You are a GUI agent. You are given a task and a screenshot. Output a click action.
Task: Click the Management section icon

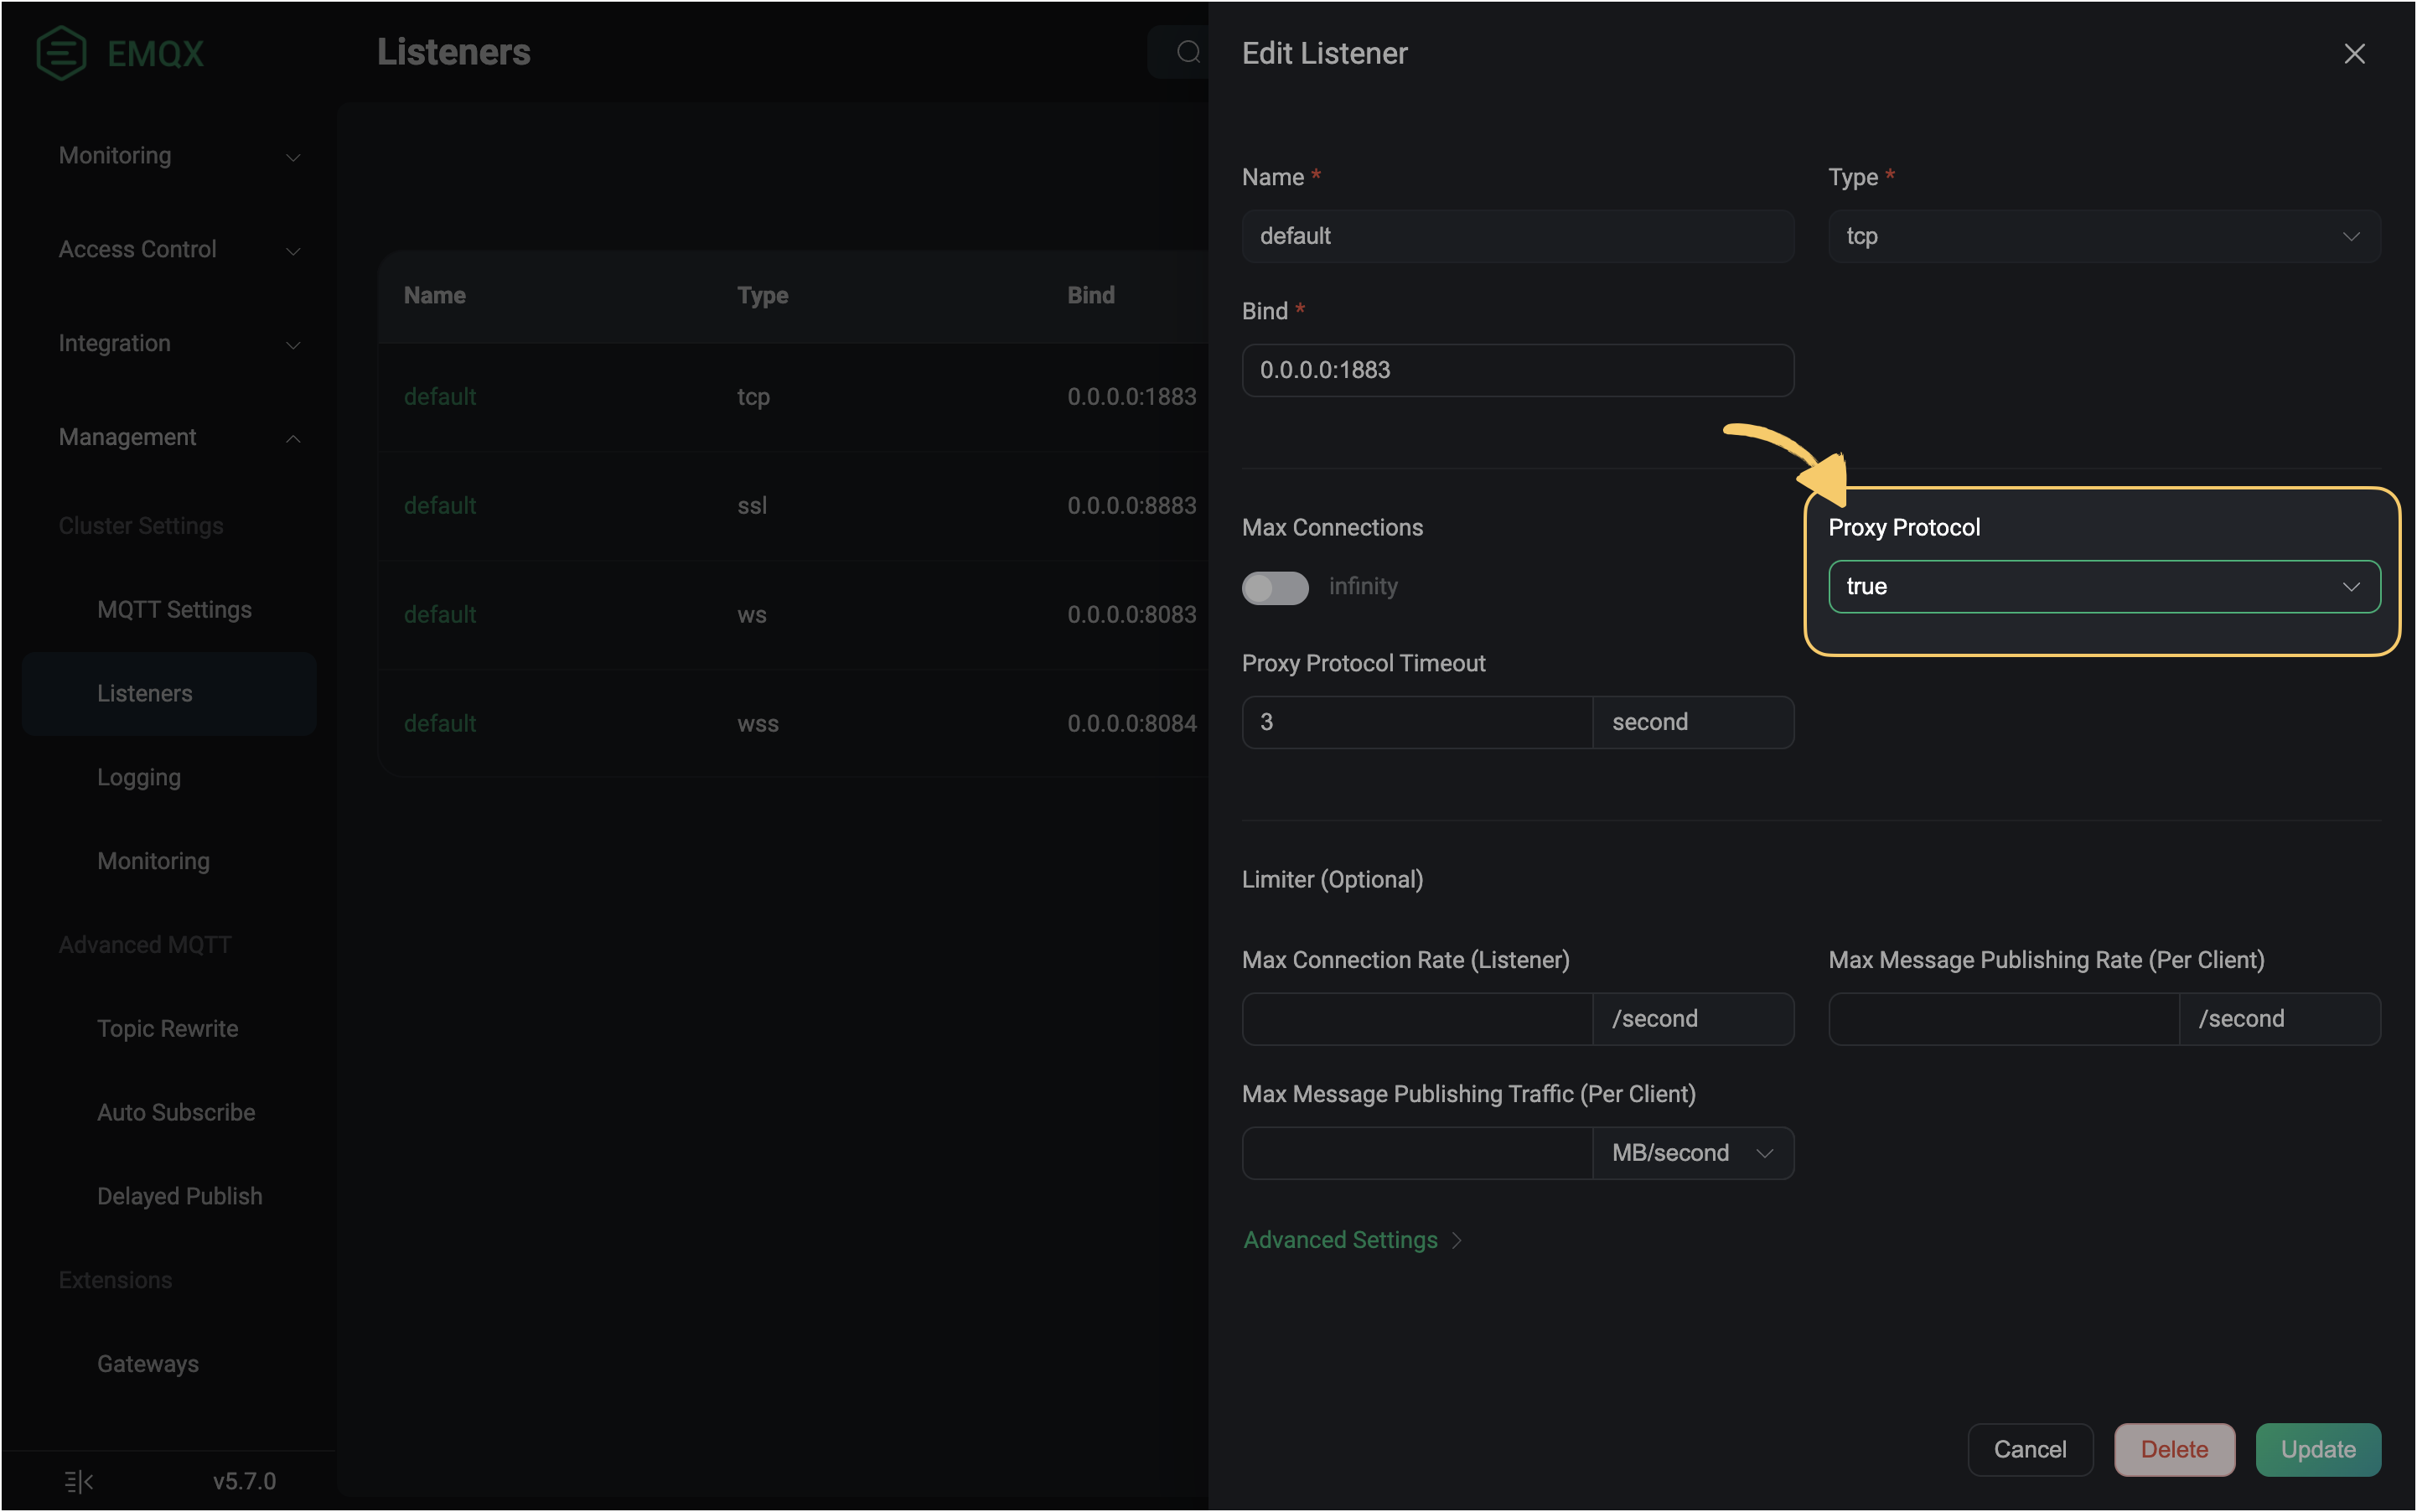click(x=292, y=438)
